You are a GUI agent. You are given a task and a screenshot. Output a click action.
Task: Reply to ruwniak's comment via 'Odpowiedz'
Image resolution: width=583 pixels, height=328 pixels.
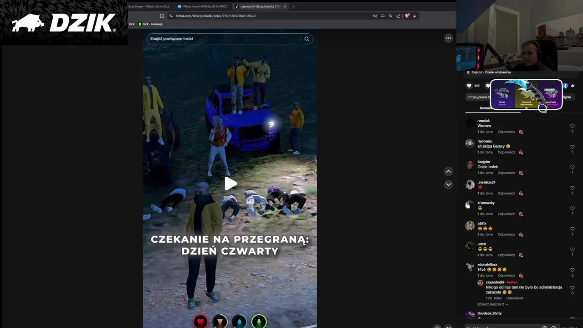pos(506,132)
